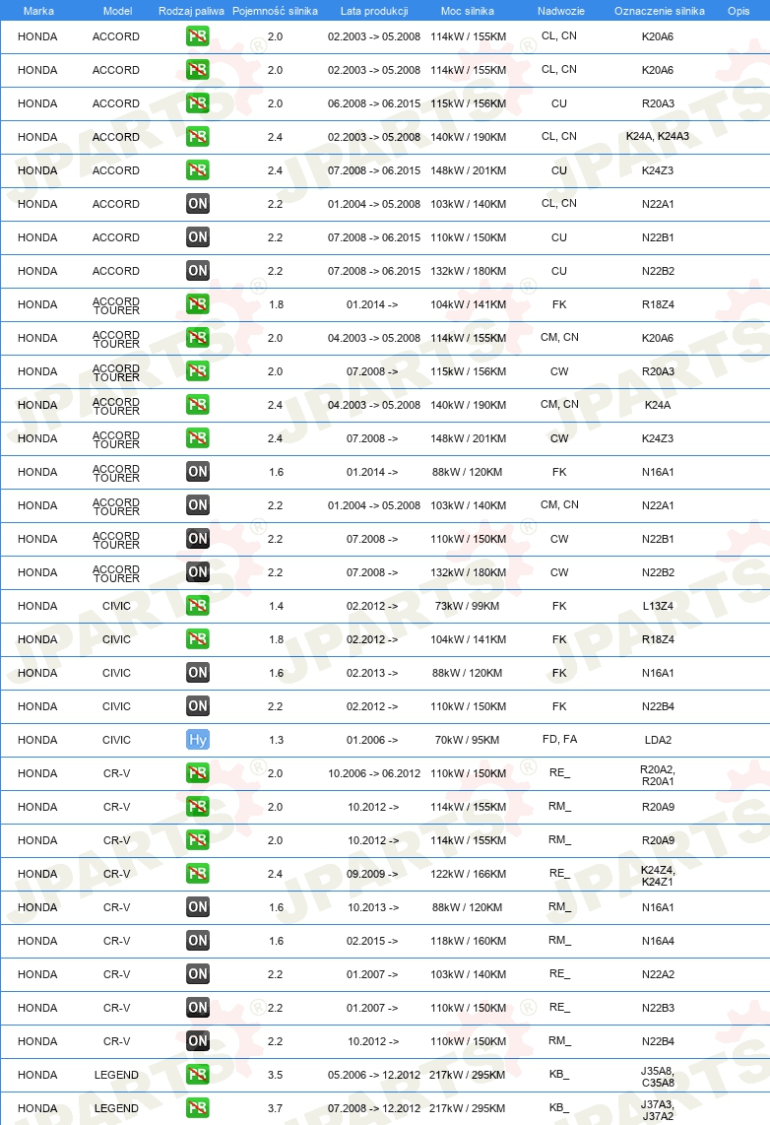Select power value 70kW / 95KM
The image size is (770, 1125).
pyautogui.click(x=468, y=740)
